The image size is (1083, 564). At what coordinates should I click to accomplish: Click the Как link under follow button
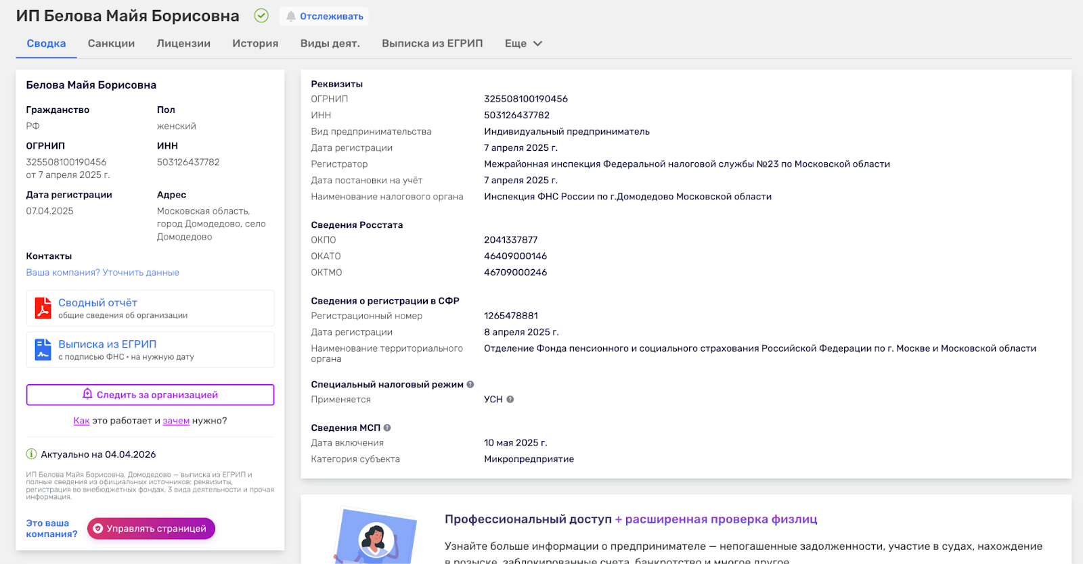click(81, 421)
